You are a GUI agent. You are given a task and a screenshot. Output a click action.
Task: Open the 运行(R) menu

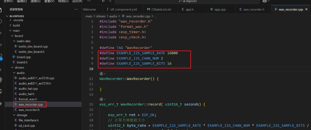[77, 1]
